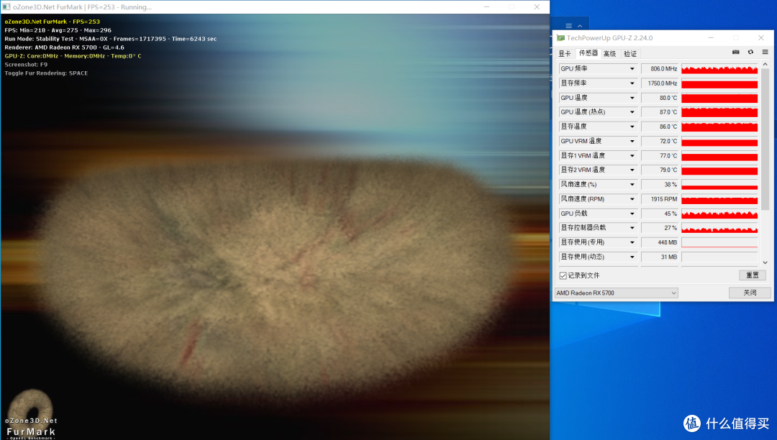Switch to the 传感器 tab

click(x=589, y=53)
